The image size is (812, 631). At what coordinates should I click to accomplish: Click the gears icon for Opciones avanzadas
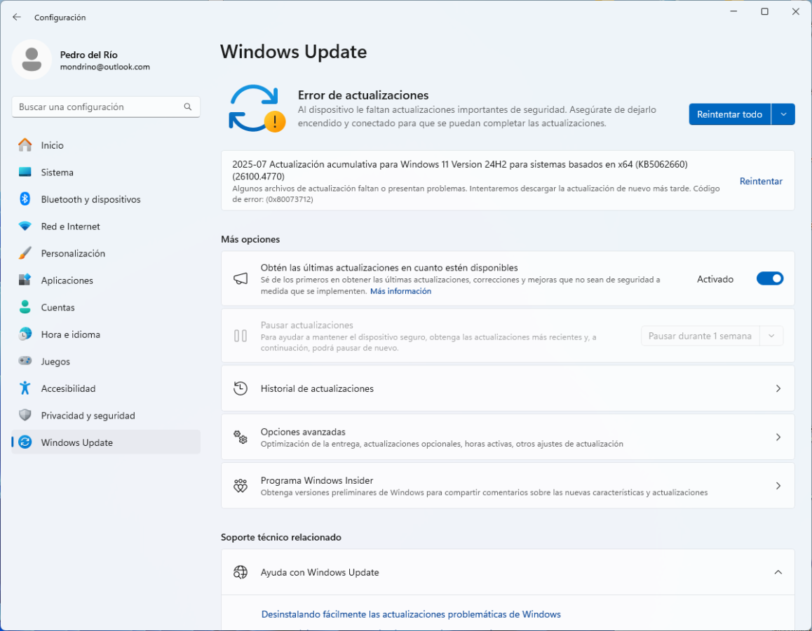241,437
